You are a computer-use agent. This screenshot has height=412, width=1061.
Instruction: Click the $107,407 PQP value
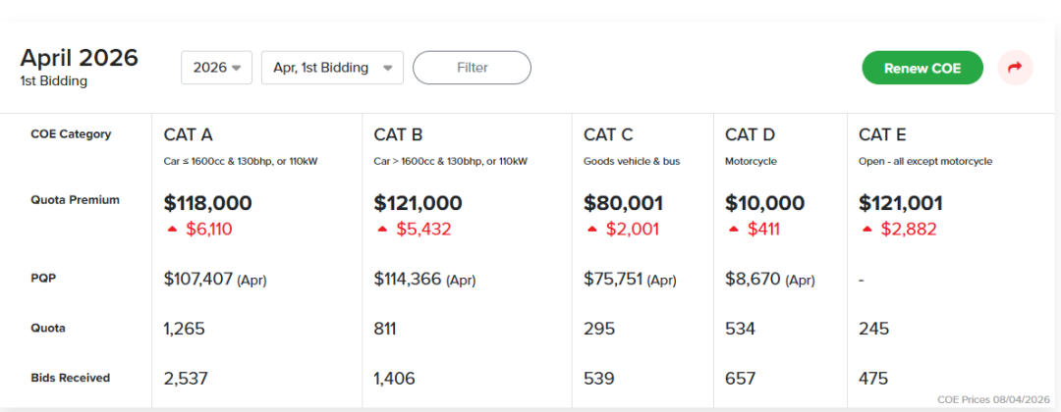click(198, 279)
